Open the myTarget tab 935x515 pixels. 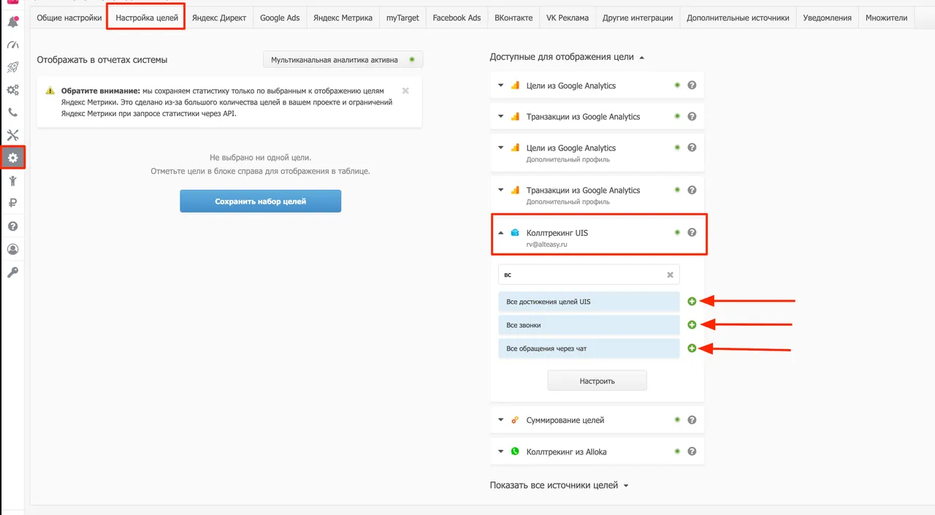(x=402, y=18)
